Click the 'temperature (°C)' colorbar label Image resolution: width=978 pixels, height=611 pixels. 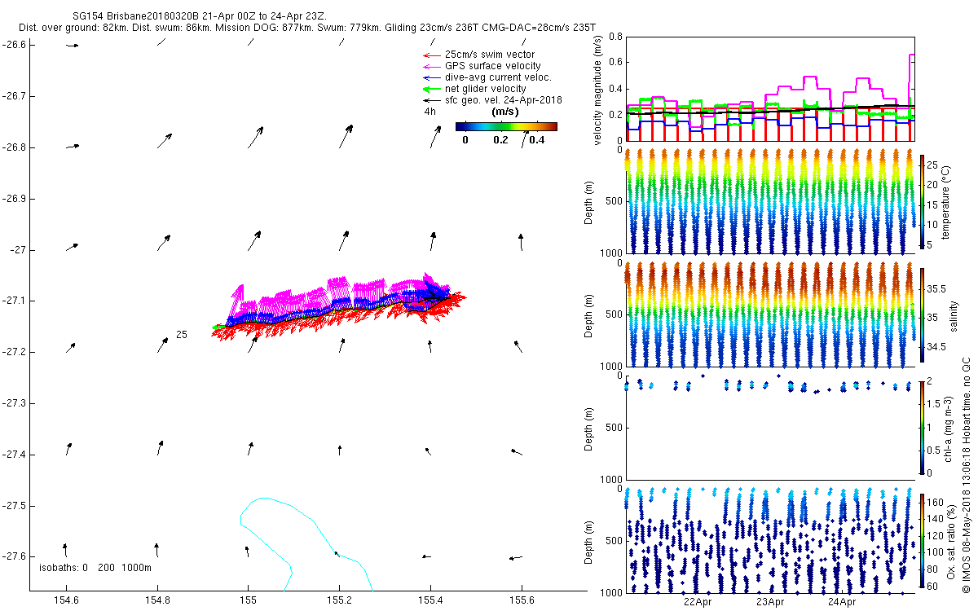tap(946, 201)
